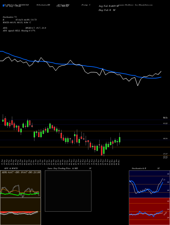Click the MACD histogram panel

(20, 211)
